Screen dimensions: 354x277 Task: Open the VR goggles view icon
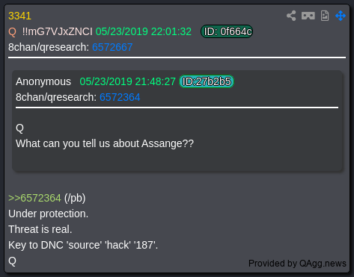pos(308,16)
